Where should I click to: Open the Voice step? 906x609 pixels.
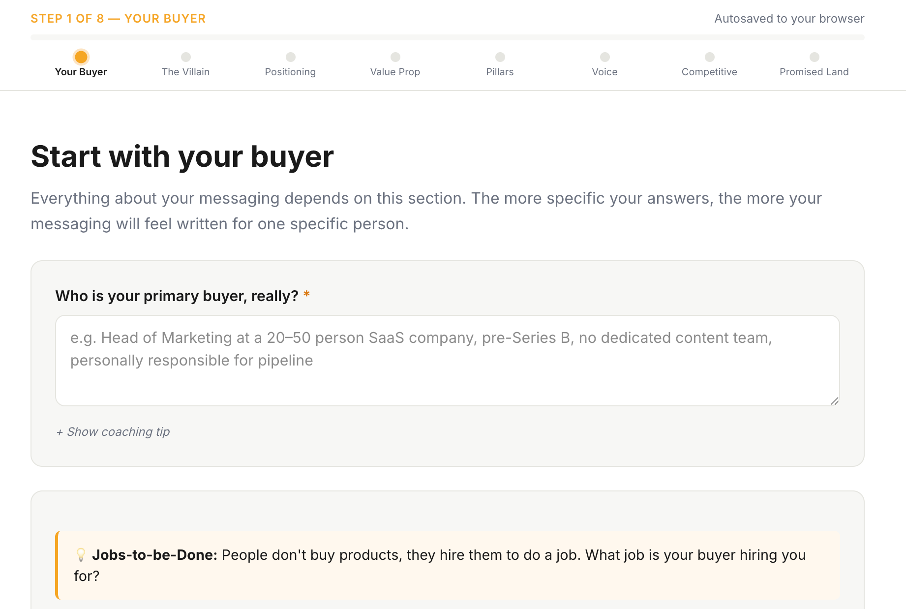[x=604, y=64]
